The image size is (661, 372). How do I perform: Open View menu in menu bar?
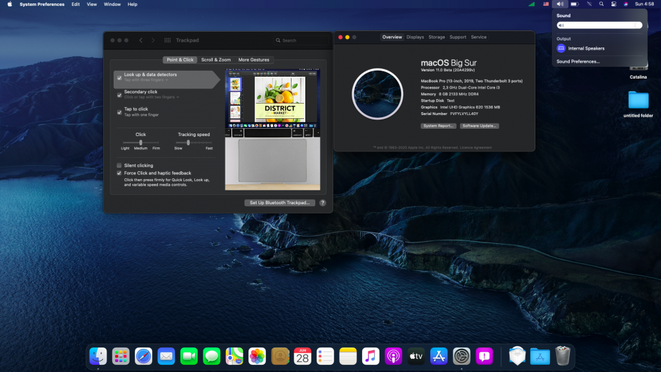91,4
